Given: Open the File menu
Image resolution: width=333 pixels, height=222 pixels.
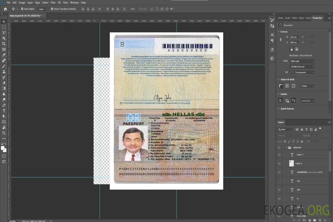Looking at the screenshot, I should pos(9,2).
